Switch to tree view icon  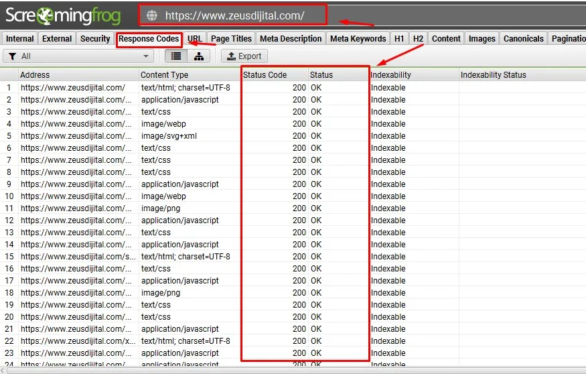[199, 56]
